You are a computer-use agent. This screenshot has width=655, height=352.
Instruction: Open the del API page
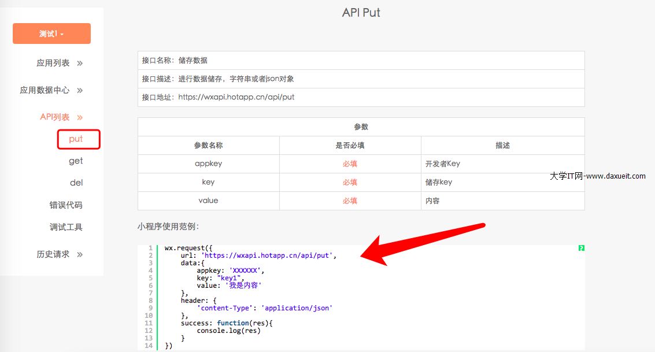pyautogui.click(x=76, y=183)
